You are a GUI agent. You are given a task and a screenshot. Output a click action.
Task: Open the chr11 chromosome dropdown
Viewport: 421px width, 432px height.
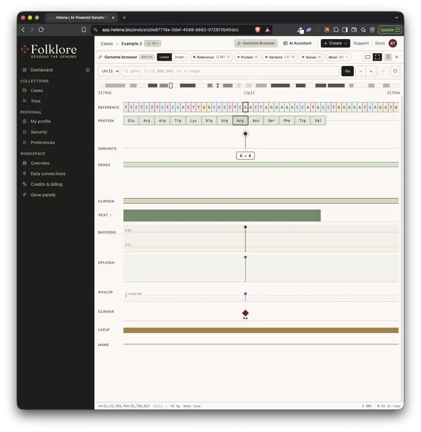[x=109, y=71]
